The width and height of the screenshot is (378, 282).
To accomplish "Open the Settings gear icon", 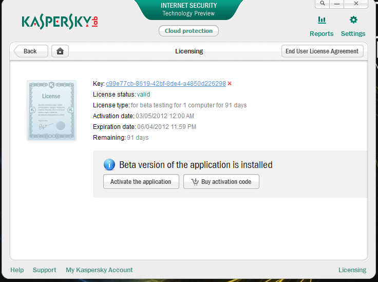I will click(353, 20).
